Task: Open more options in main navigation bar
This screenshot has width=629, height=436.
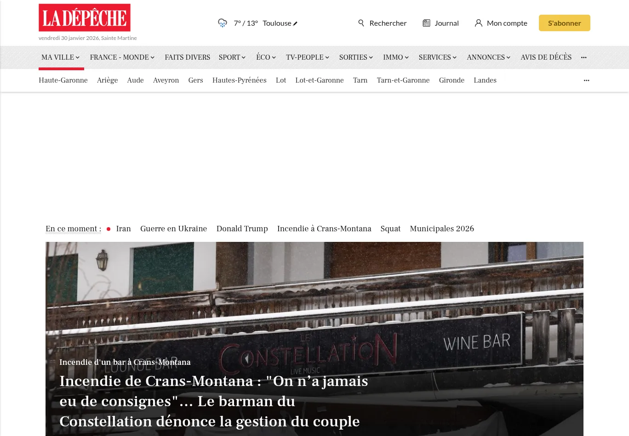Action: point(583,57)
